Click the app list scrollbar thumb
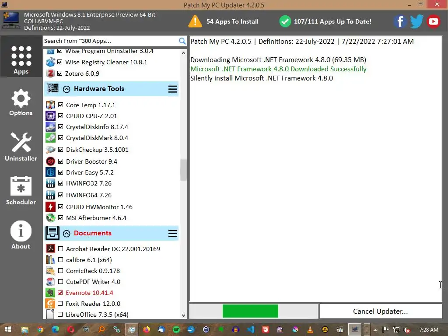Image resolution: width=448 pixels, height=336 pixels. tap(183, 170)
